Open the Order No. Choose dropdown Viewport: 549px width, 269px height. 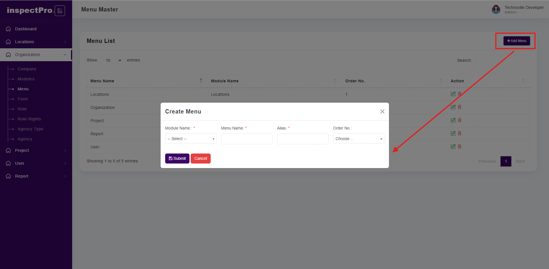coord(358,139)
